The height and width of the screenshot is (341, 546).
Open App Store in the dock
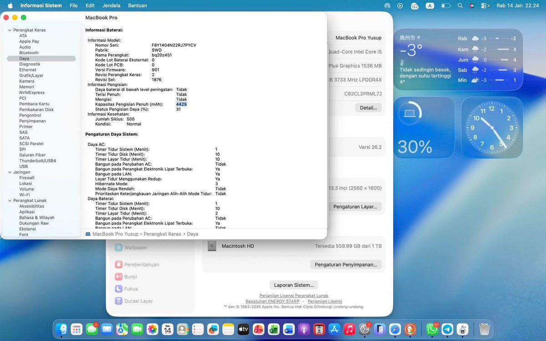tap(334, 329)
